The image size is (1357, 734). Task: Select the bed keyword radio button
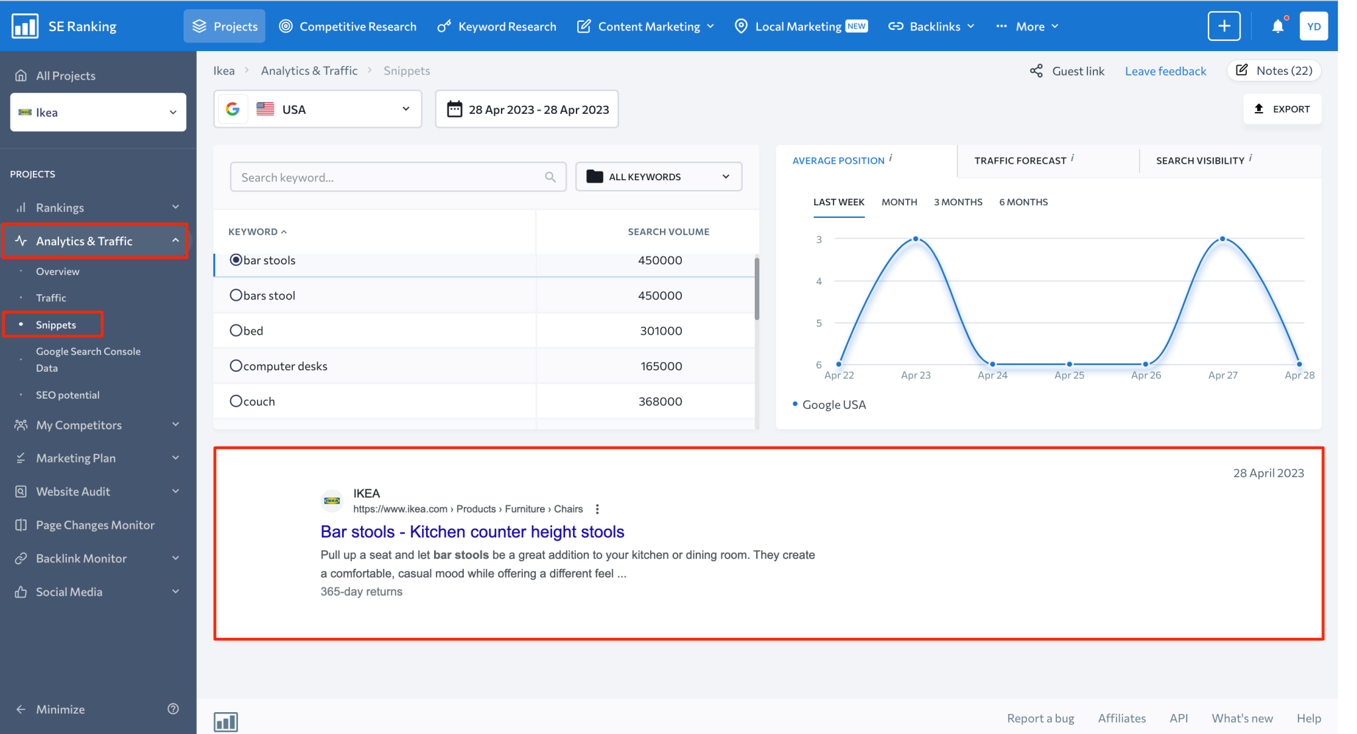pyautogui.click(x=236, y=330)
